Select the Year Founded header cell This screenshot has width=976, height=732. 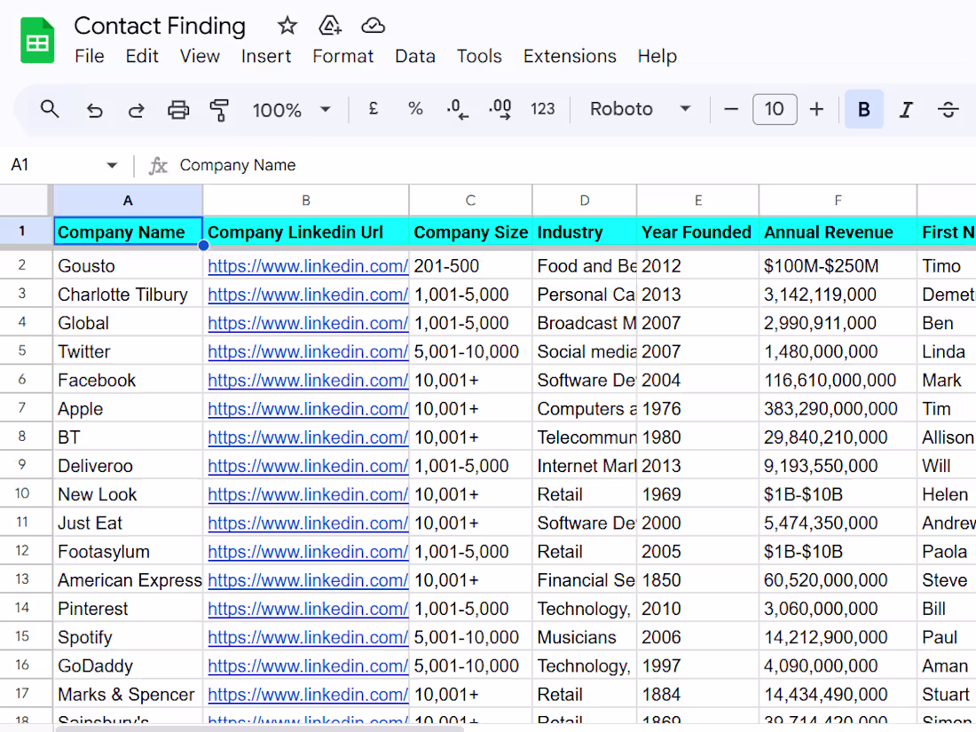point(697,232)
